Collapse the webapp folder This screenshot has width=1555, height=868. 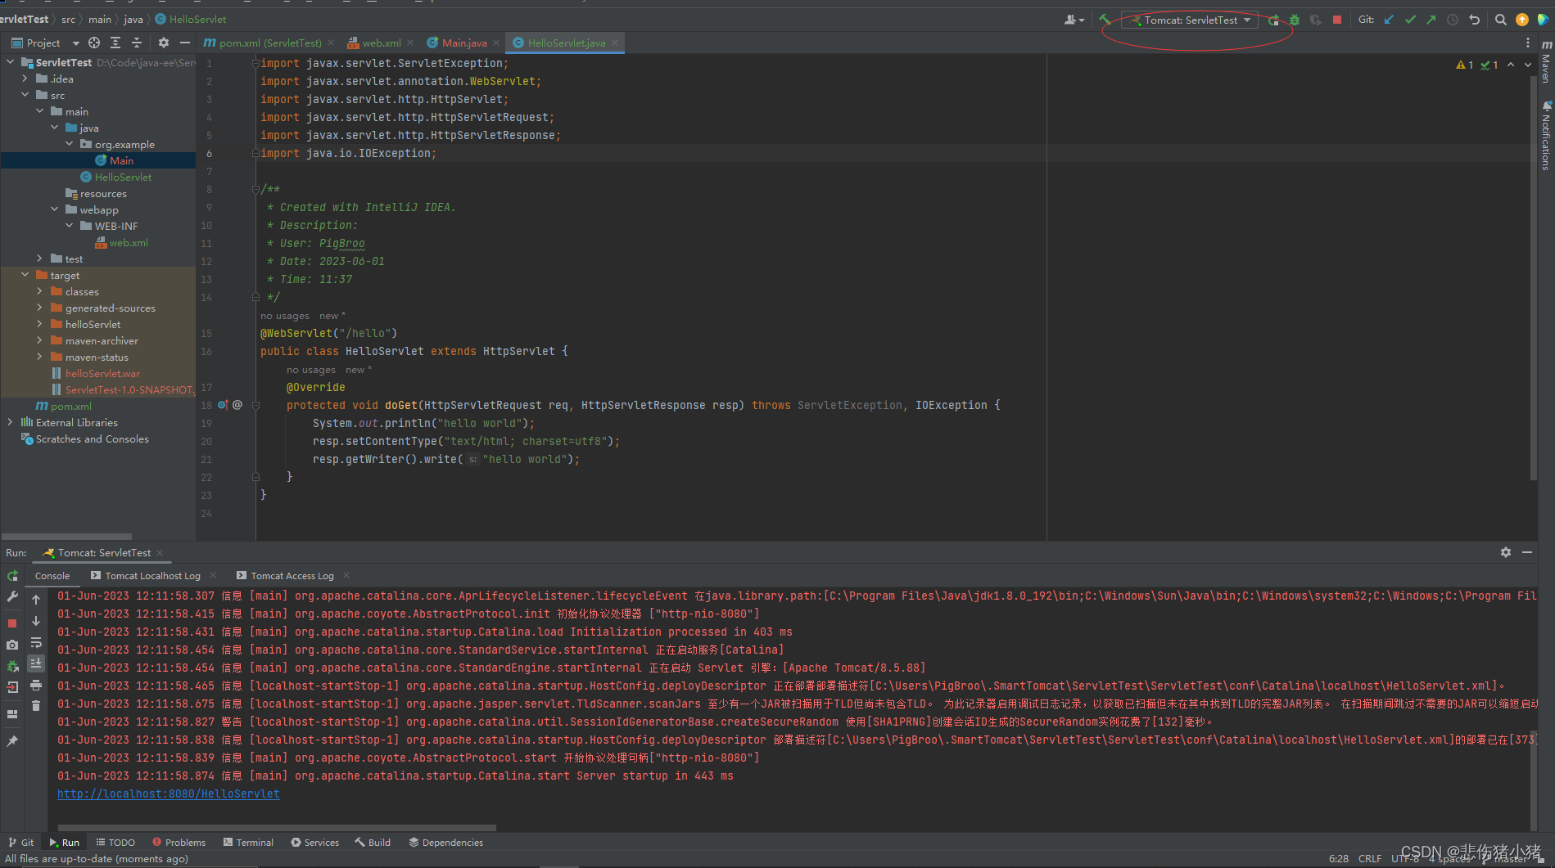[x=54, y=209]
